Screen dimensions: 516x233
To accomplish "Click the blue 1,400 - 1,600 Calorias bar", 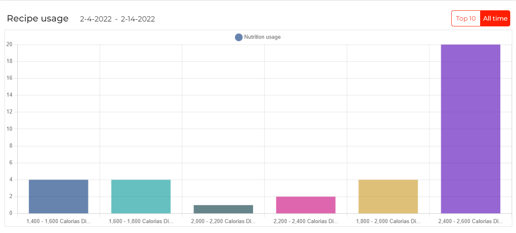I will (x=59, y=196).
